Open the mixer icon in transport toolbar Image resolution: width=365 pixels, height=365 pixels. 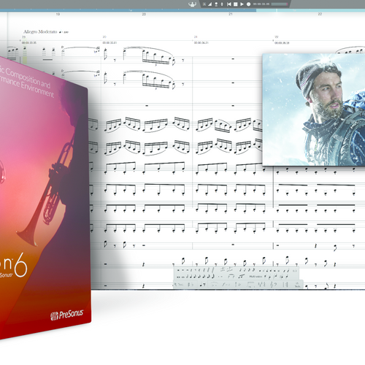pos(204,4)
